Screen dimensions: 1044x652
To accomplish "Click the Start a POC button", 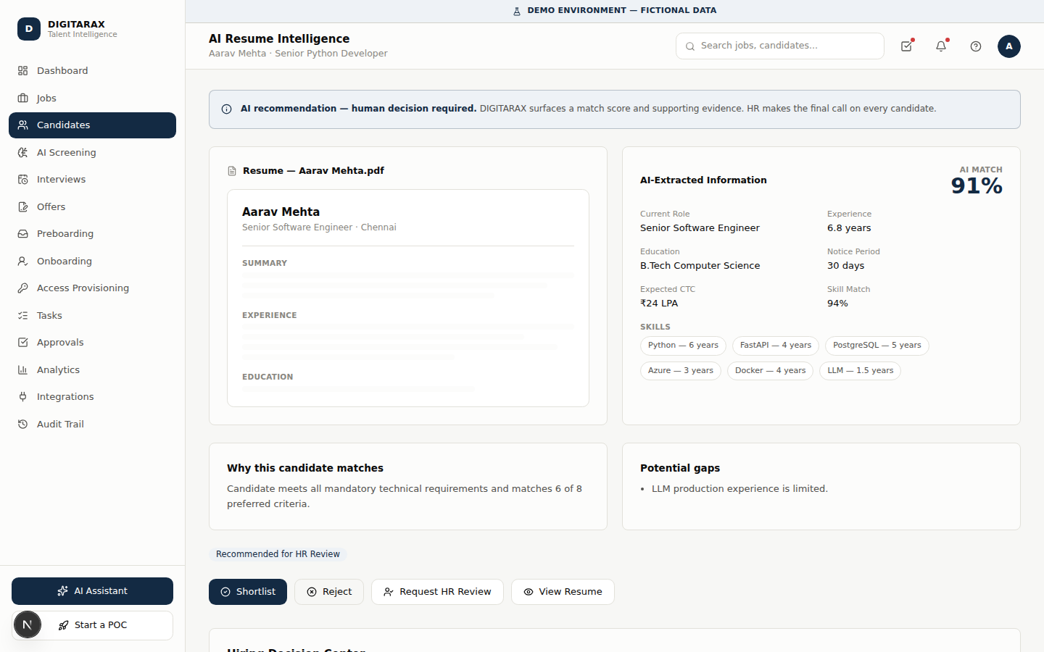I will point(92,625).
